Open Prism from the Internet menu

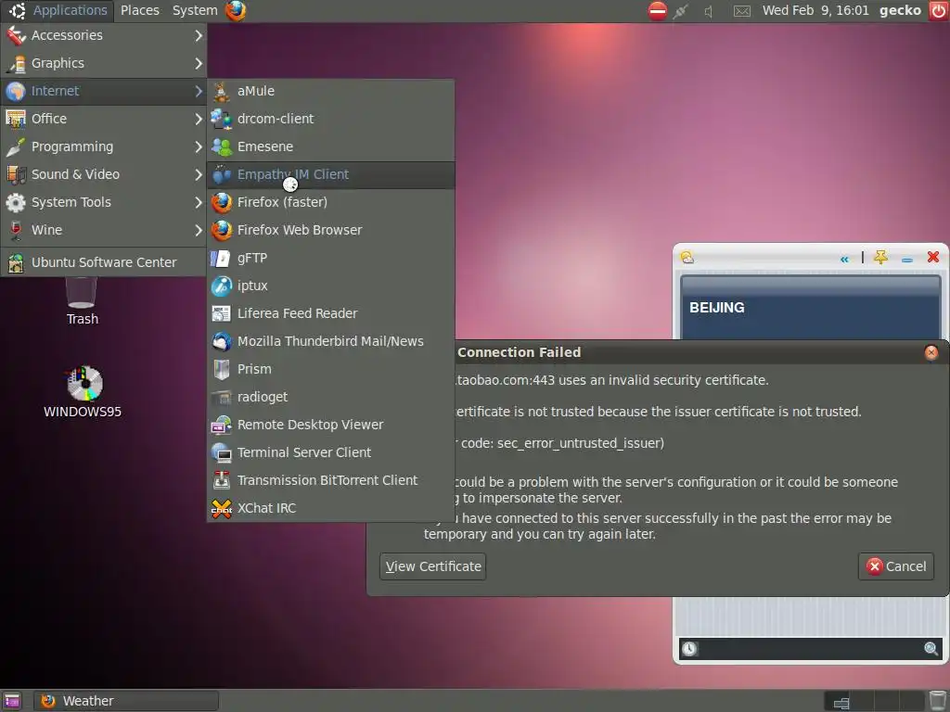[331, 369]
